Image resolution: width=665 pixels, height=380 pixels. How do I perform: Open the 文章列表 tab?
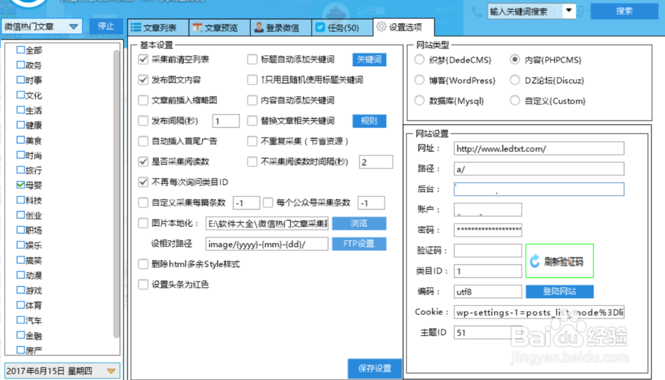point(158,27)
